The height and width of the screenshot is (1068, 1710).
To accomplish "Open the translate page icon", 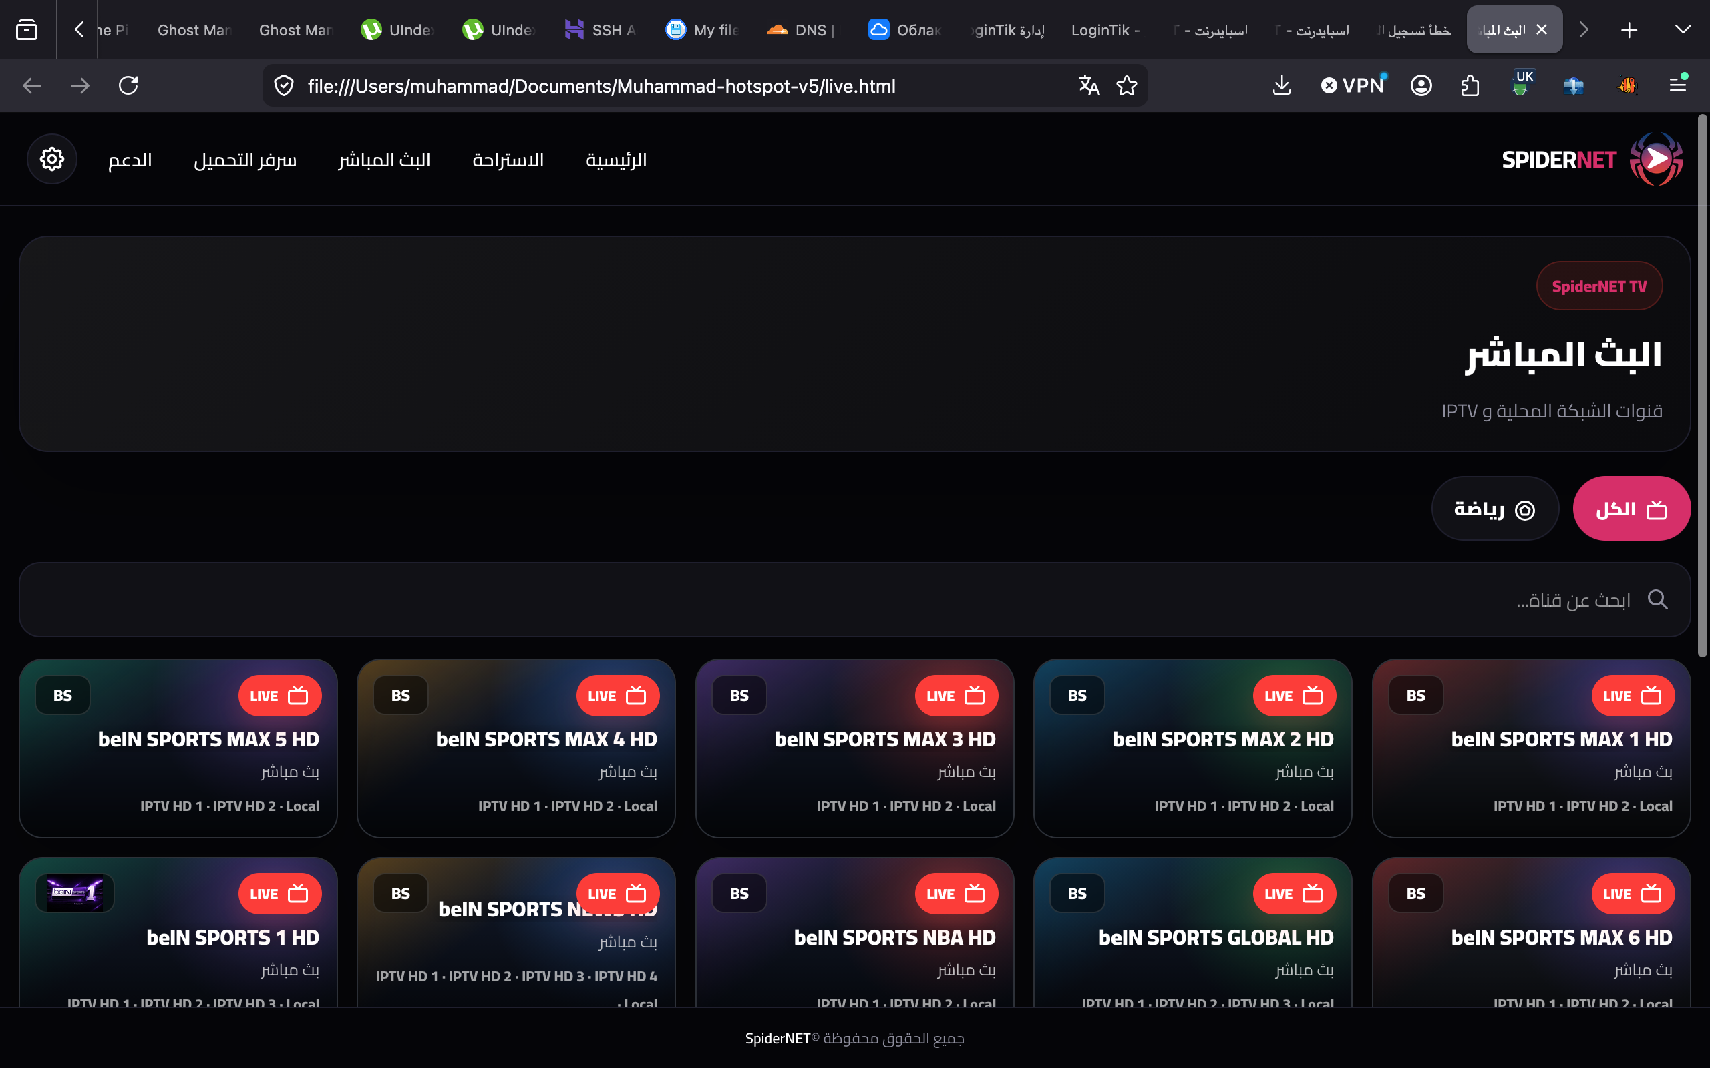I will pyautogui.click(x=1089, y=86).
